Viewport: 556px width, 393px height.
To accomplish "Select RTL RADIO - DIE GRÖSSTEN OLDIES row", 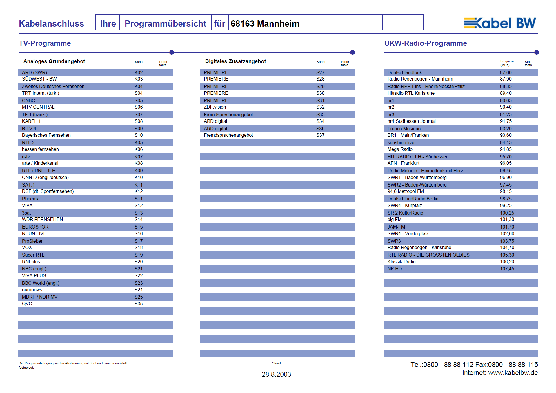I will pyautogui.click(x=461, y=255).
